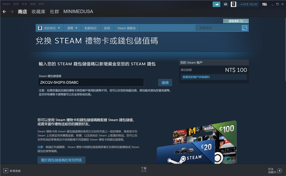Expand the 瀏覽 dropdown
The height and width of the screenshot is (176, 286).
(72, 28)
